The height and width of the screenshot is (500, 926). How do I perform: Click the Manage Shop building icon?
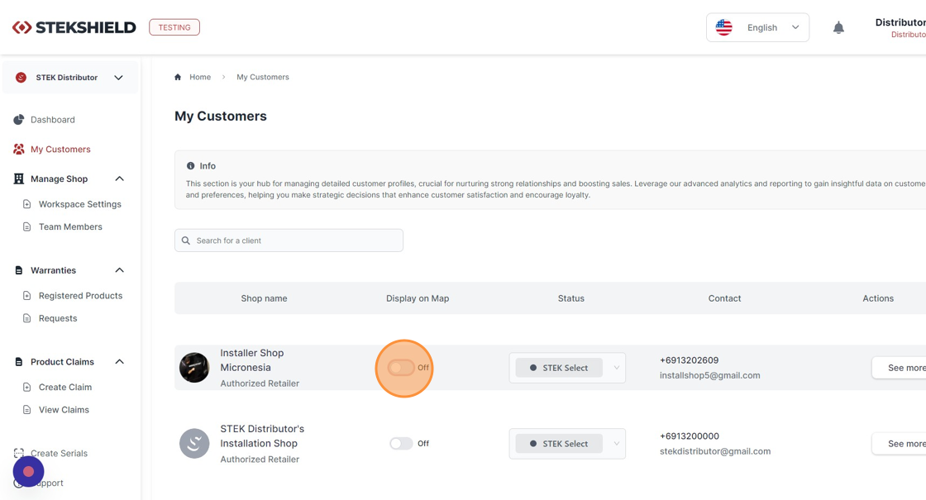[x=19, y=179]
